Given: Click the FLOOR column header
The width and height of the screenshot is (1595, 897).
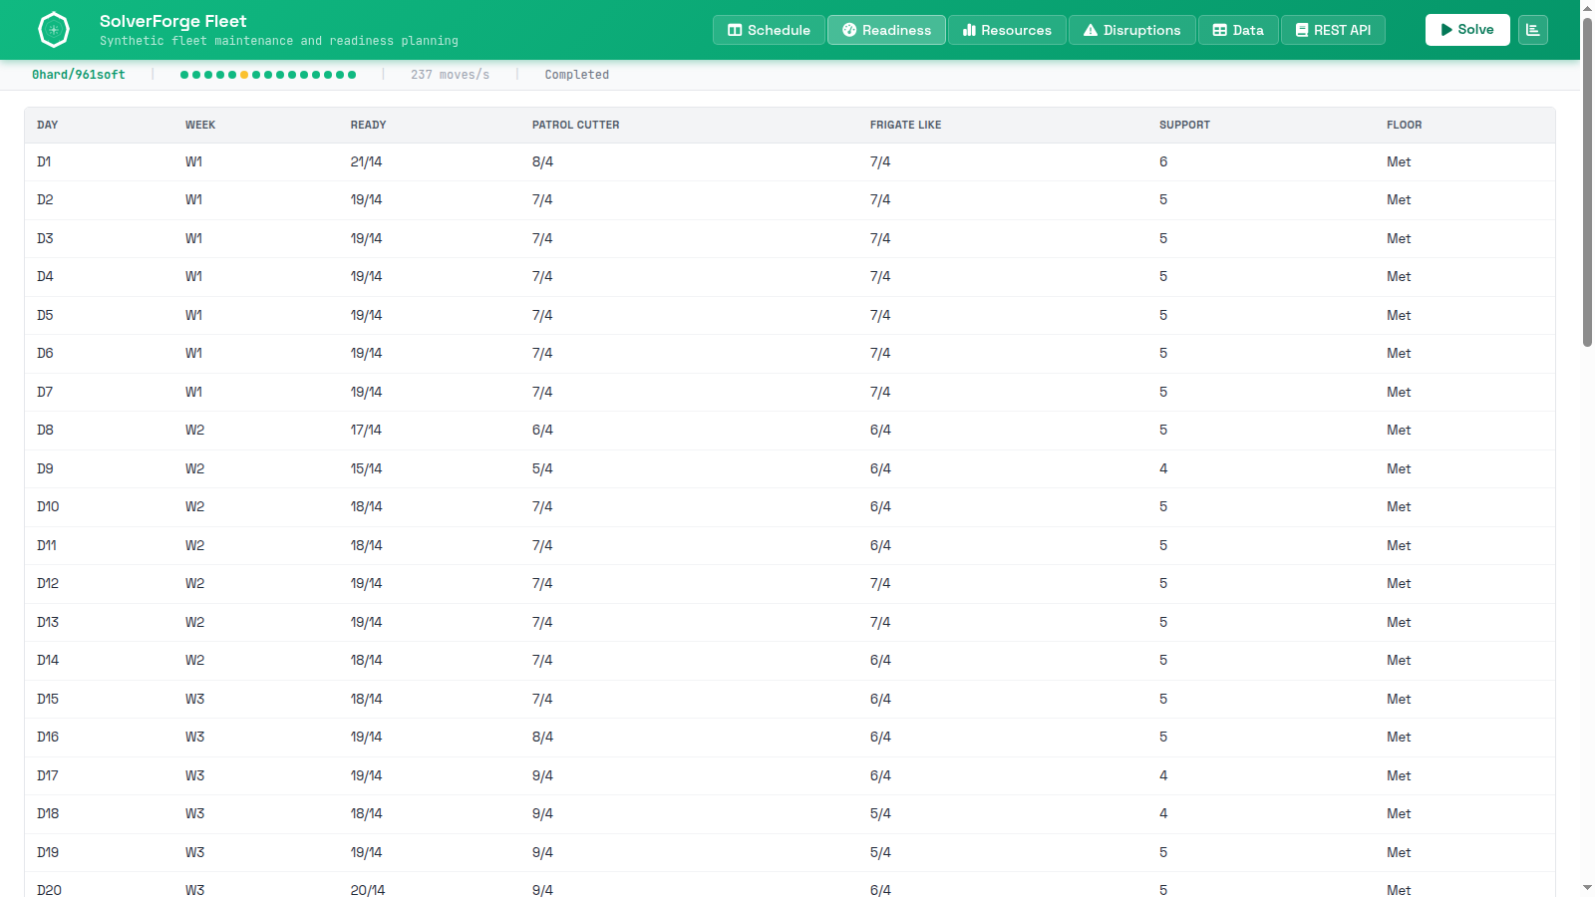Looking at the screenshot, I should tap(1404, 125).
